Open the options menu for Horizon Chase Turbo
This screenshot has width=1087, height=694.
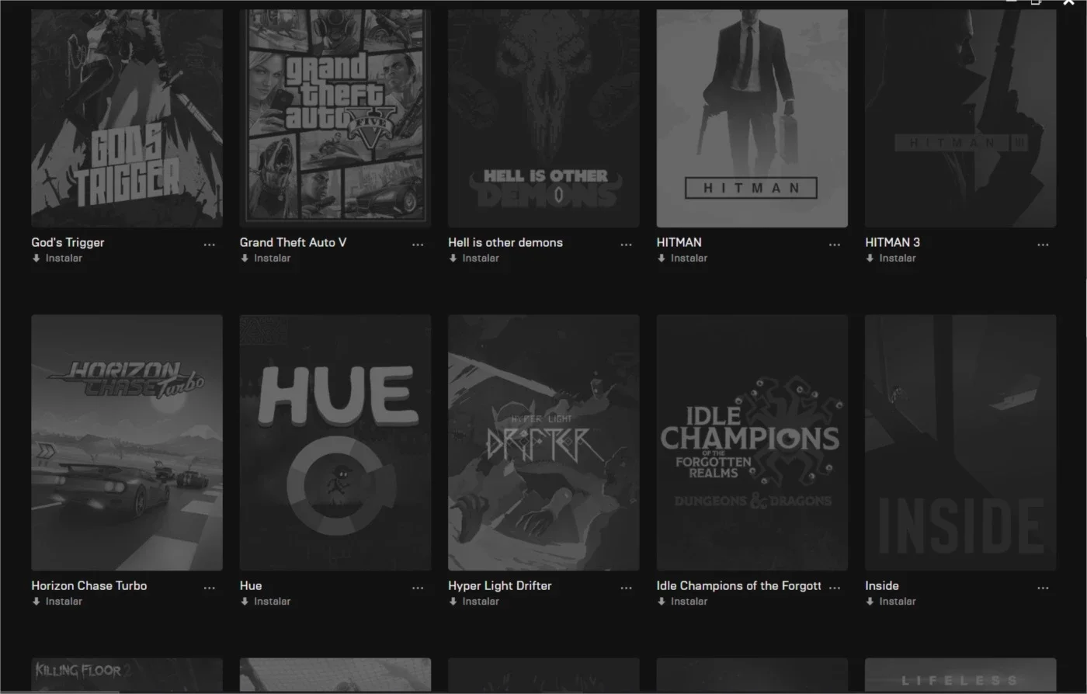click(x=210, y=588)
